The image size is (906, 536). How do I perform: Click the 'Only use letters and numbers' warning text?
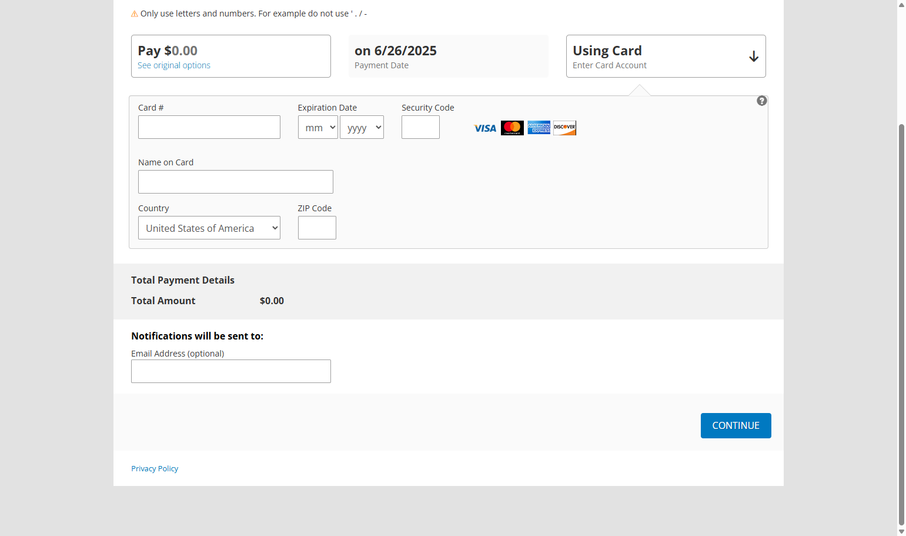coord(253,14)
